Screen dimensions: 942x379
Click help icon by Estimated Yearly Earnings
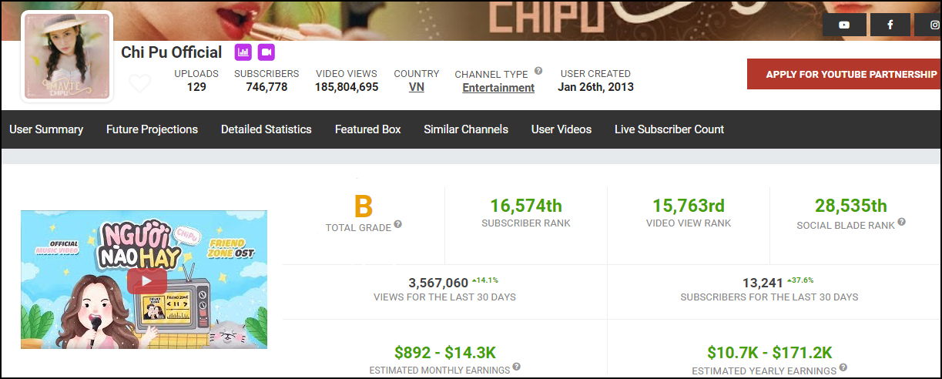click(843, 368)
